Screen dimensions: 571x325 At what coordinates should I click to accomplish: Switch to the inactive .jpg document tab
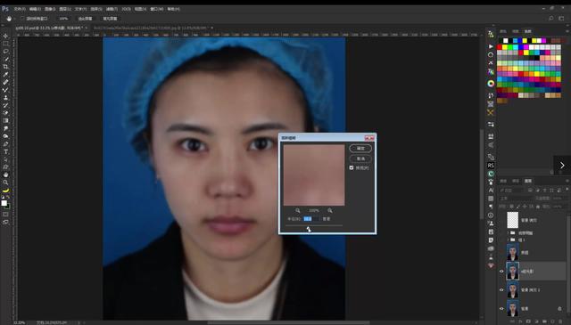[x=151, y=28]
